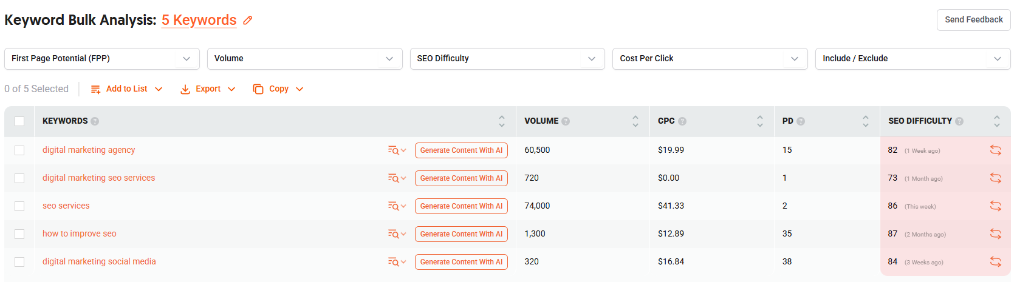This screenshot has height=282, width=1017.
Task: Sort table by Keywords column arrows
Action: pyautogui.click(x=502, y=121)
